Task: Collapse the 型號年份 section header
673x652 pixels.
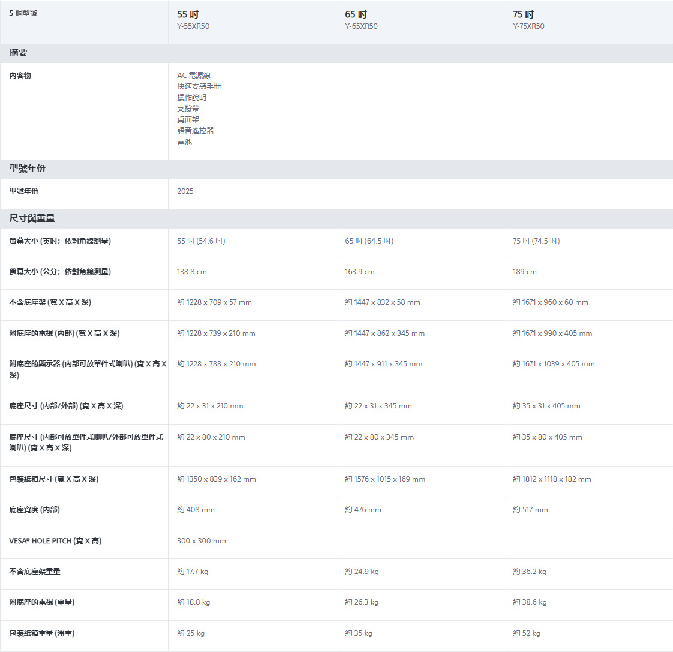Action: (28, 169)
